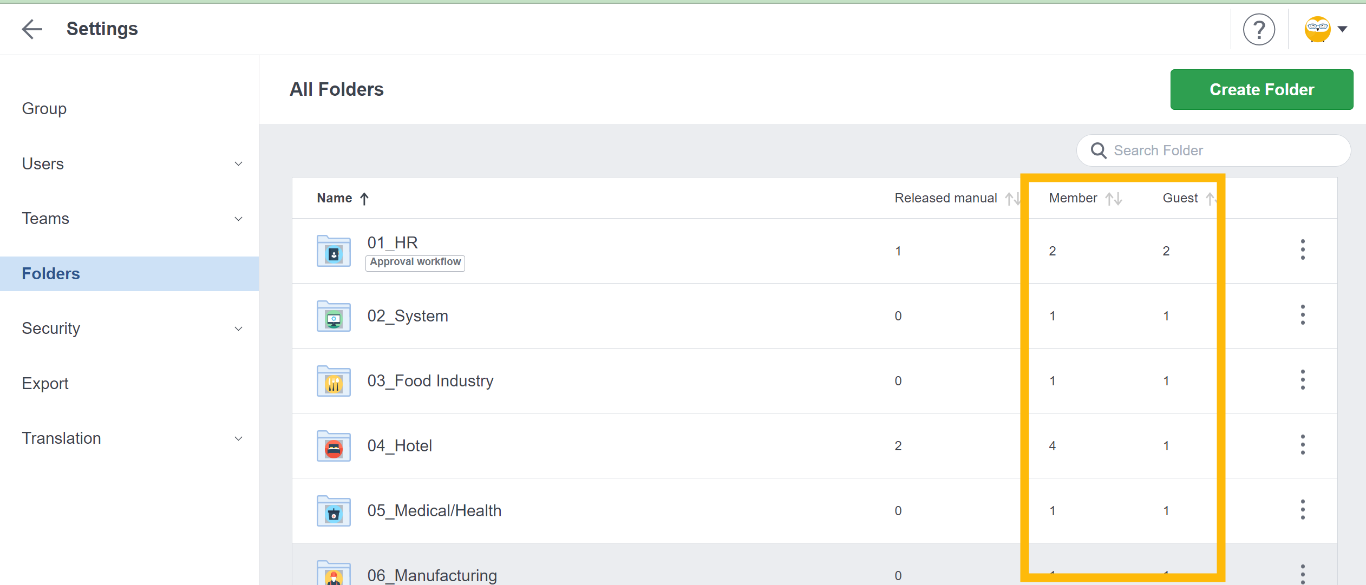The image size is (1366, 585).
Task: Open the help question mark icon
Action: point(1259,29)
